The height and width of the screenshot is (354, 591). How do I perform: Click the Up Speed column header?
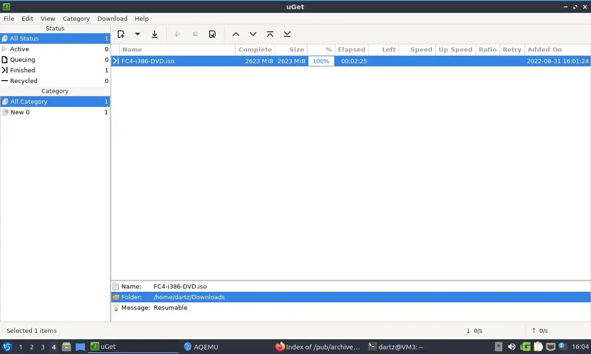click(x=455, y=49)
